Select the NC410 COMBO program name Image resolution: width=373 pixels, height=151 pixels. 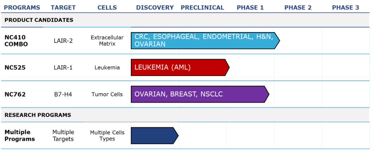pyautogui.click(x=16, y=41)
